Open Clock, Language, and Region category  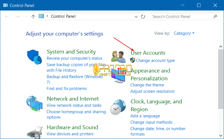point(156,106)
